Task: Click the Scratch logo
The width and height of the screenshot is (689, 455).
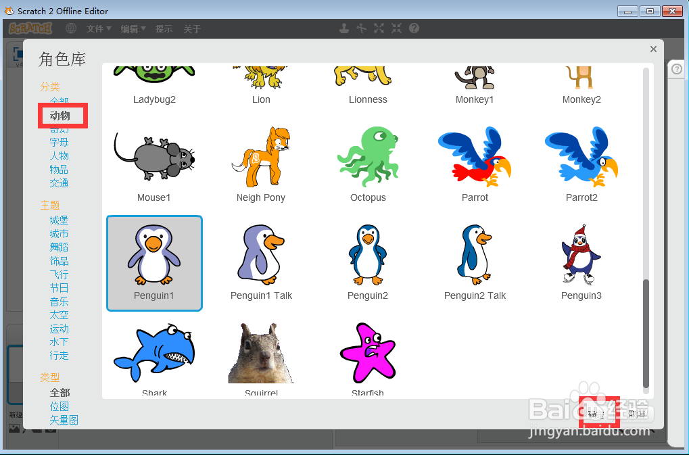Action: click(30, 28)
